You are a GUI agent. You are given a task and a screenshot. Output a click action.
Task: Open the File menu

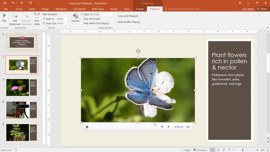tap(6, 9)
